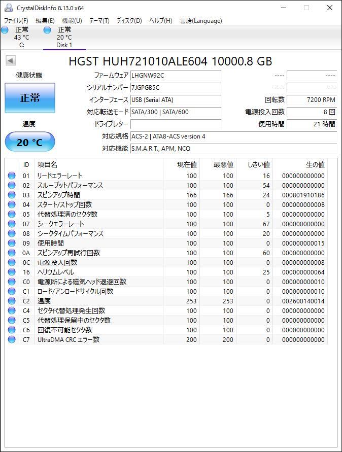This screenshot has height=452, width=342.
Task: Click threshold value 67 for シークエラーレート
Action: (266, 224)
